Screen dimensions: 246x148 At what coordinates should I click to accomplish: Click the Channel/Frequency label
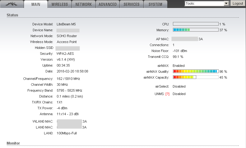point(38,79)
